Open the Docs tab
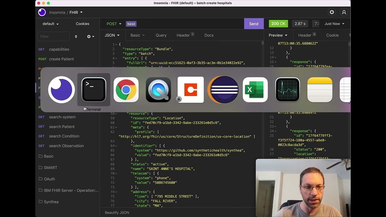Screen dimensions: 386x217 tap(209, 35)
